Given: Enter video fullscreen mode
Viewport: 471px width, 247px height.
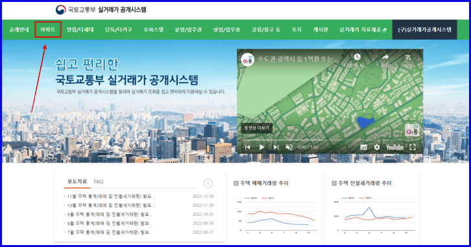Looking at the screenshot, I should (x=413, y=147).
